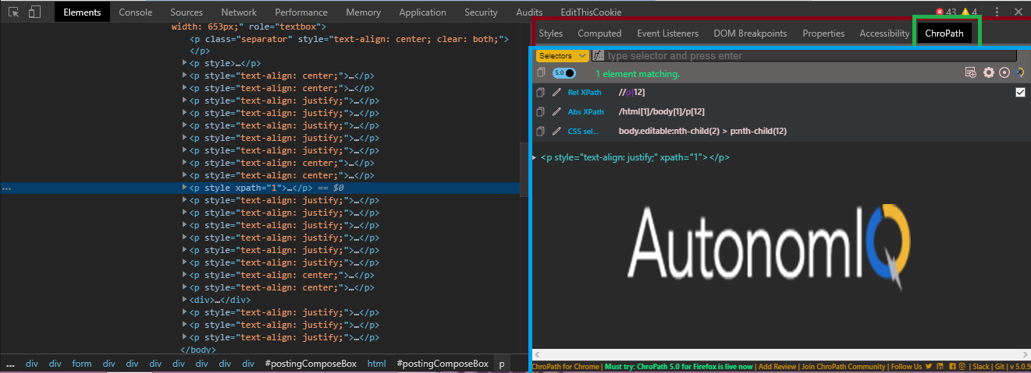Viewport: 1031px width, 373px height.
Task: Open the EditThisCookie tab
Action: pos(592,12)
